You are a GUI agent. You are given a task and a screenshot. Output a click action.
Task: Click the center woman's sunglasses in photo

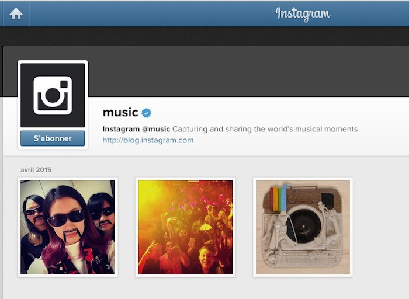pyautogui.click(x=65, y=218)
